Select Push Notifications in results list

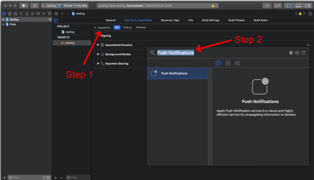point(178,73)
